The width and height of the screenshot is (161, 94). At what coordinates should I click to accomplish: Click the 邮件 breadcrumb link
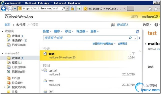[x=8, y=25]
